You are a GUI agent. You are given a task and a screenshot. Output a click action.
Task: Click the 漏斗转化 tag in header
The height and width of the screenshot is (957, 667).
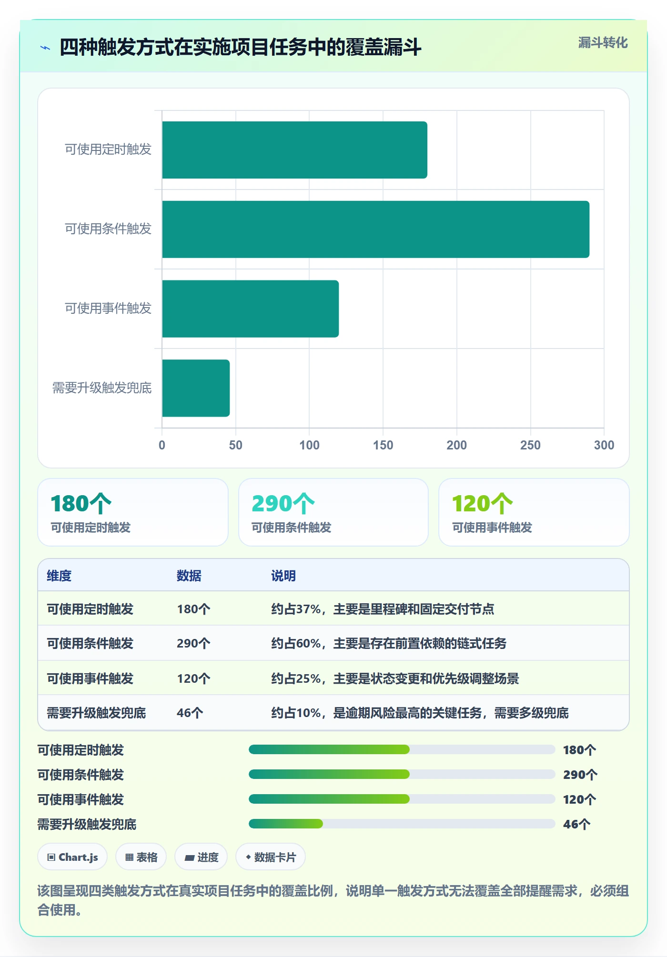coord(603,43)
